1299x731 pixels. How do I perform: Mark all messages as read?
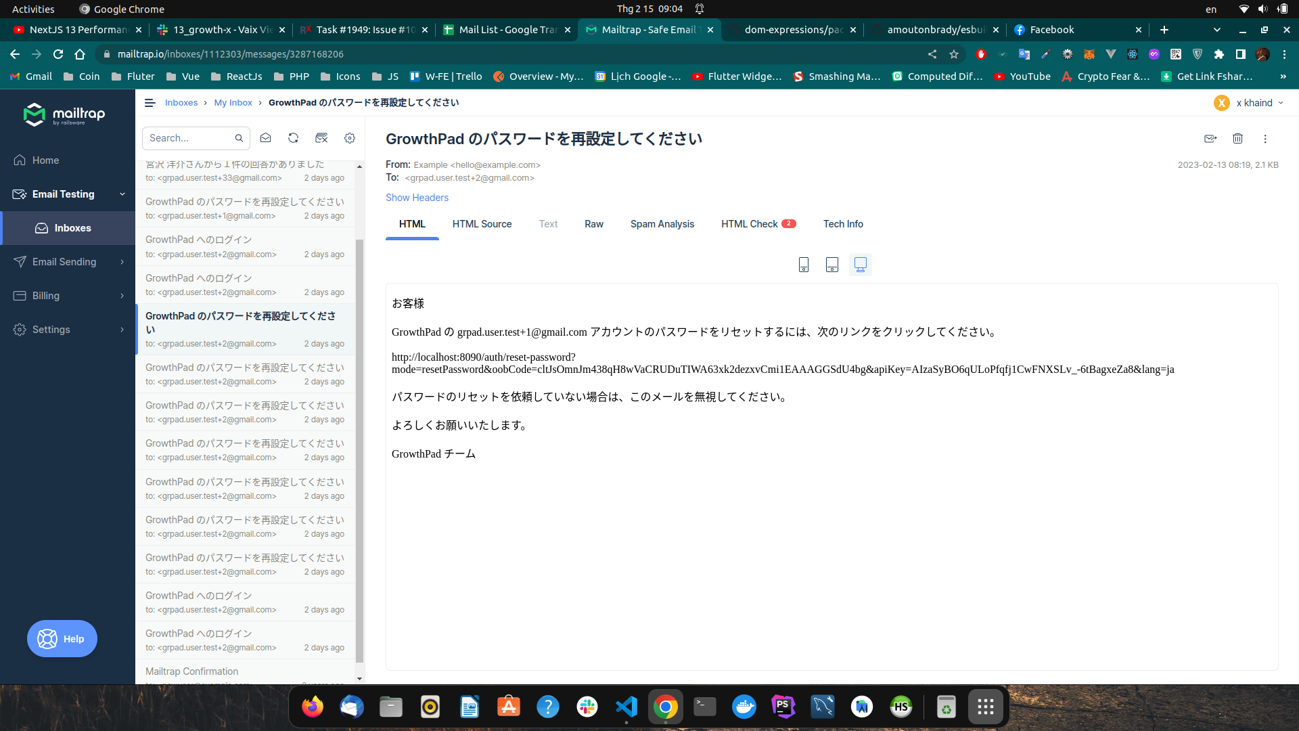tap(265, 137)
